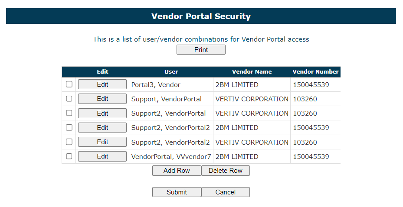Viewport: 403px width, 207px height.
Task: Check Support2, VendorPortal2 row with VERTIV CORPORATION
Action: click(x=69, y=142)
